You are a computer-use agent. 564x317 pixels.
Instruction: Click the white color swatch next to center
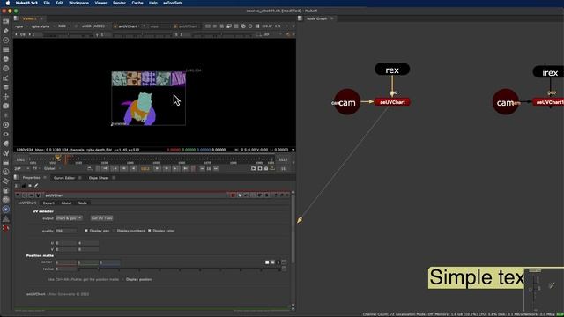coord(267,262)
